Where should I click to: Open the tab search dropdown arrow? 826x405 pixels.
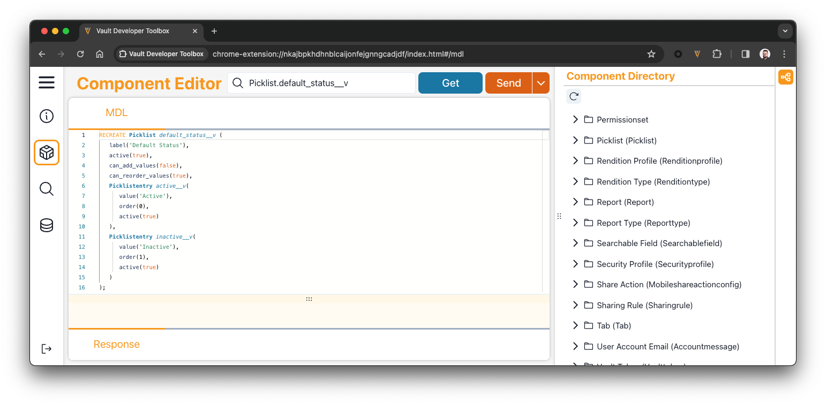pos(785,31)
